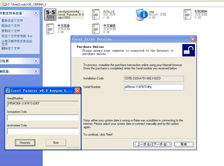Click the 上一步 (B) back button
This screenshot has height=166, width=224.
click(143, 144)
